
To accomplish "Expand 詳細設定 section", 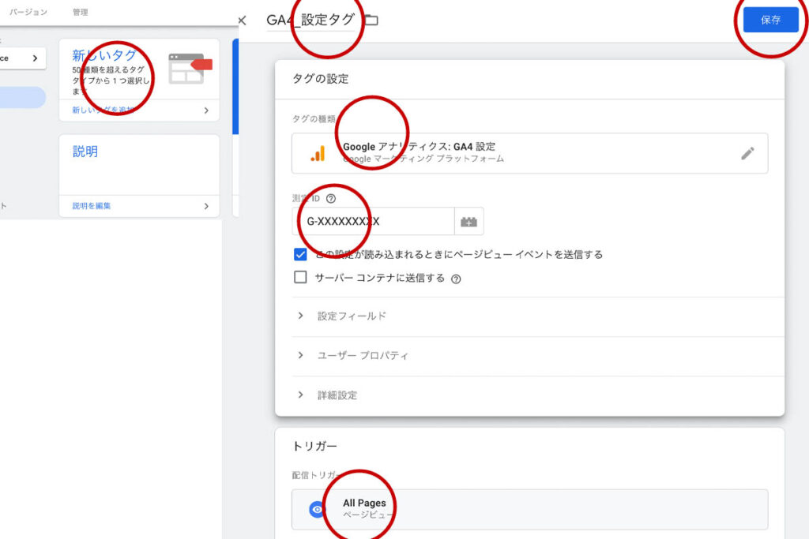I will (537, 395).
